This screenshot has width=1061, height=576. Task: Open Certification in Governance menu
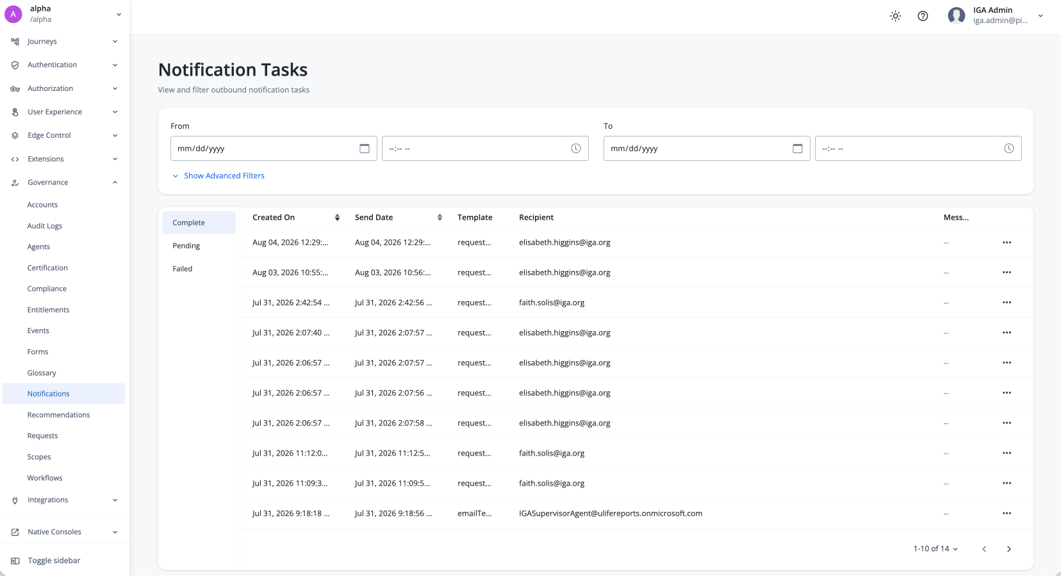pyautogui.click(x=47, y=268)
